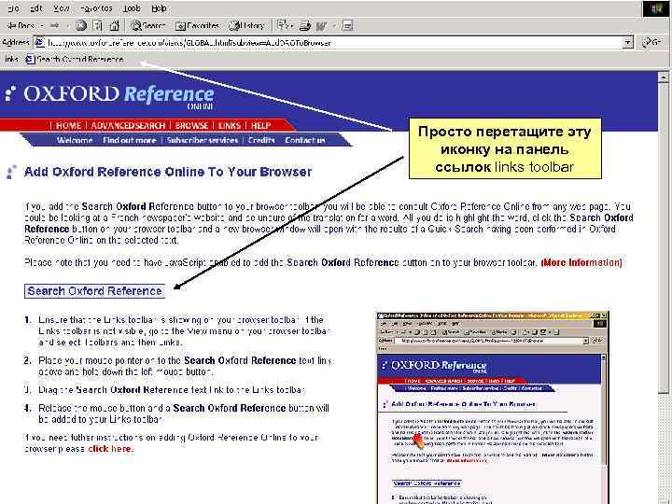Open the Help menu in the menu bar
Viewport: 672px width, 504px height.
click(x=159, y=8)
